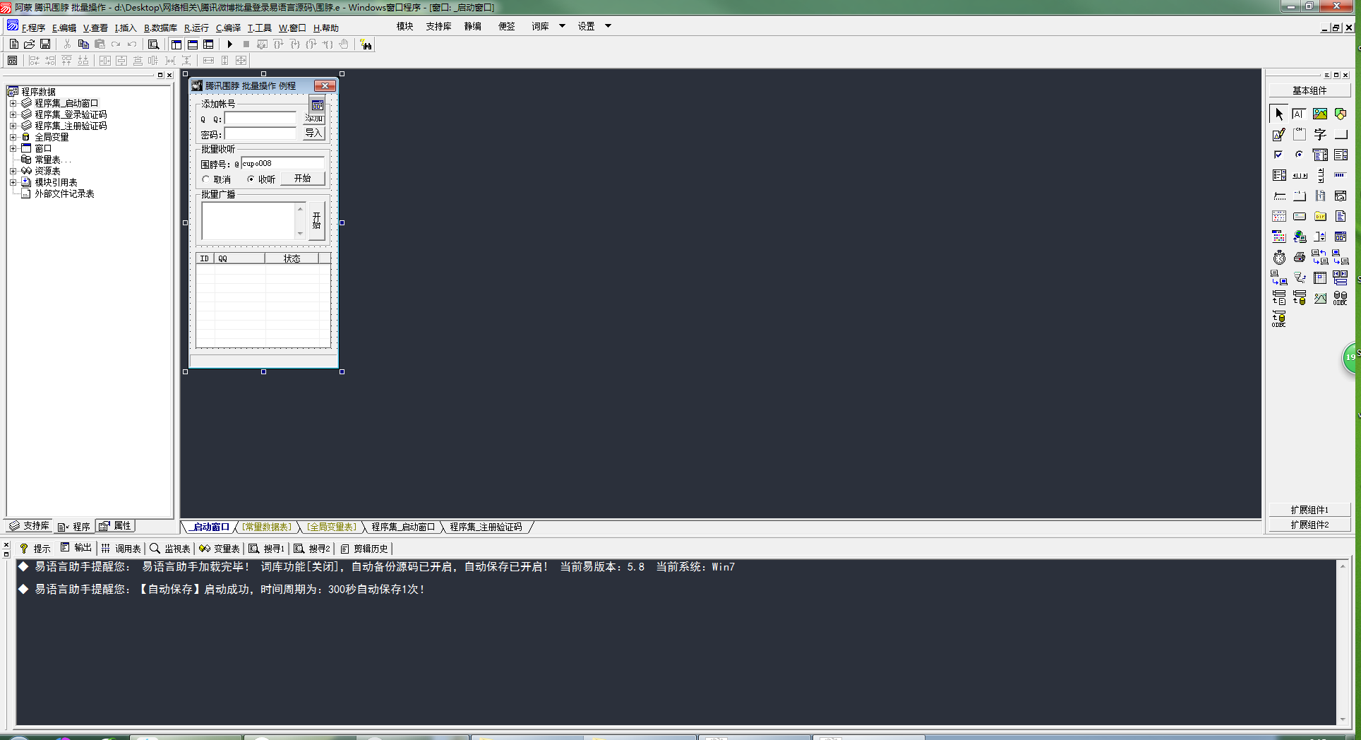Click the output panel scrollbar down arrow
Screen dimensions: 1361x740
[x=1342, y=720]
